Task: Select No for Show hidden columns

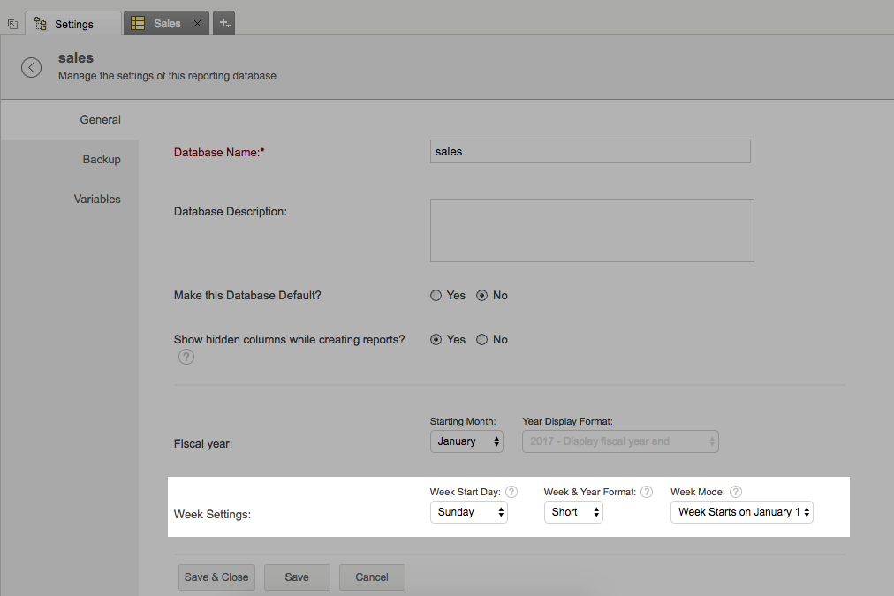Action: pos(482,340)
